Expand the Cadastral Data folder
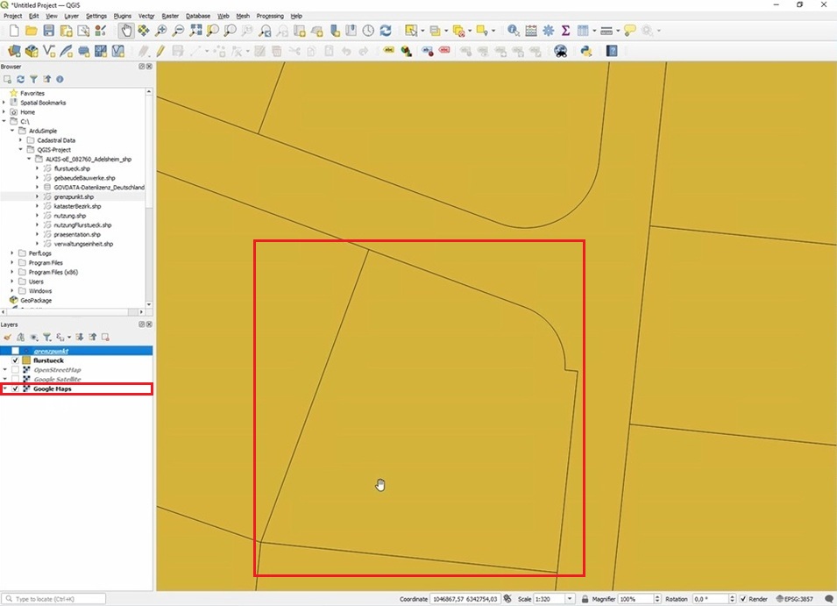Image resolution: width=837 pixels, height=606 pixels. click(20, 140)
